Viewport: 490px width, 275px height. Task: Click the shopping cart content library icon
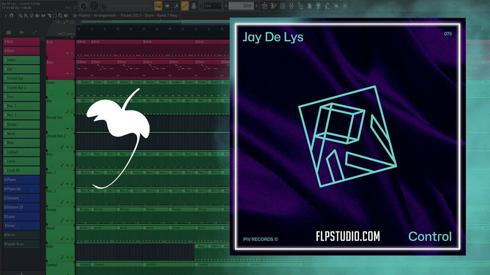click(345, 6)
